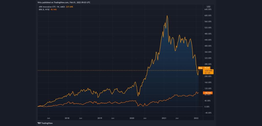Click the Jun label just before 2018
The width and height of the screenshot is (262, 126).
click(48, 118)
